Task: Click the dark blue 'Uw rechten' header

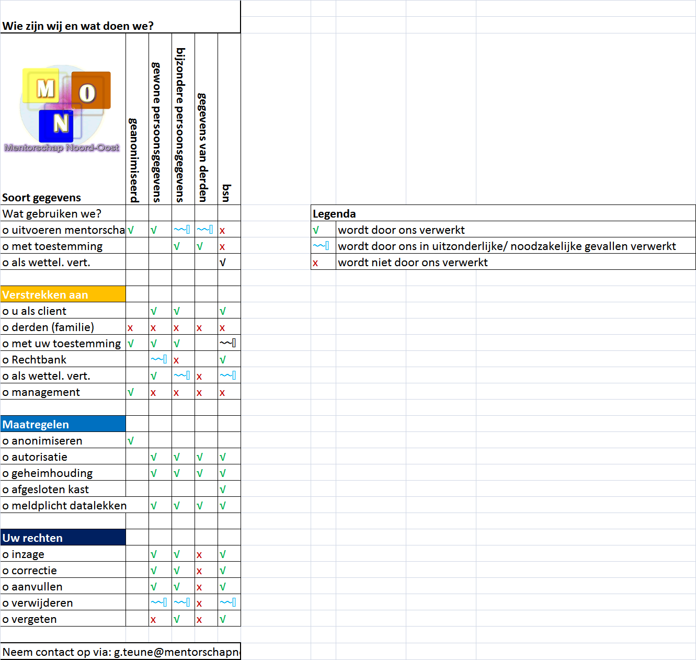Action: (x=63, y=538)
